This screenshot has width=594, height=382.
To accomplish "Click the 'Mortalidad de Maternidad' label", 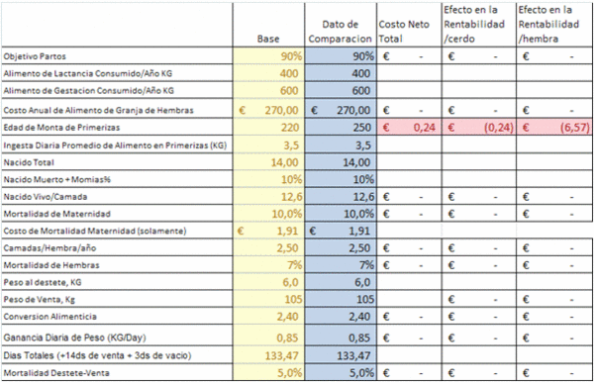I will (x=56, y=214).
